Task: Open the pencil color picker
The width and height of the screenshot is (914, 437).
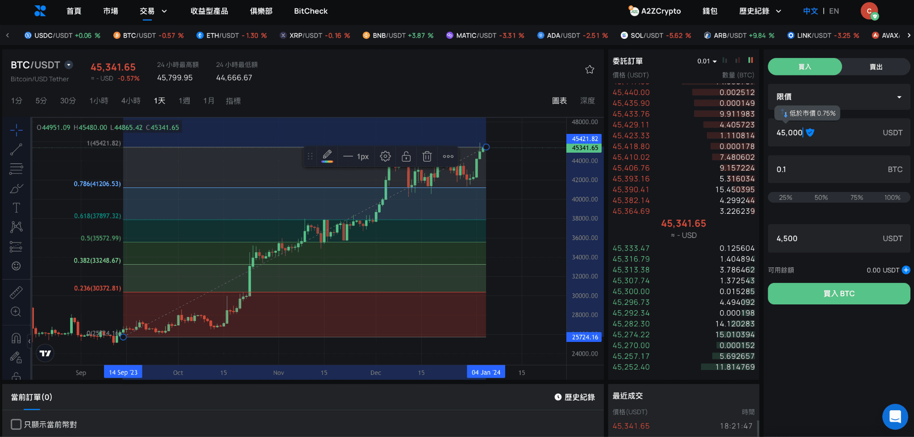Action: click(x=328, y=156)
